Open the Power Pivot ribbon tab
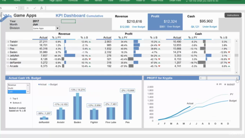This screenshot has height=138, width=245. (157, 1)
